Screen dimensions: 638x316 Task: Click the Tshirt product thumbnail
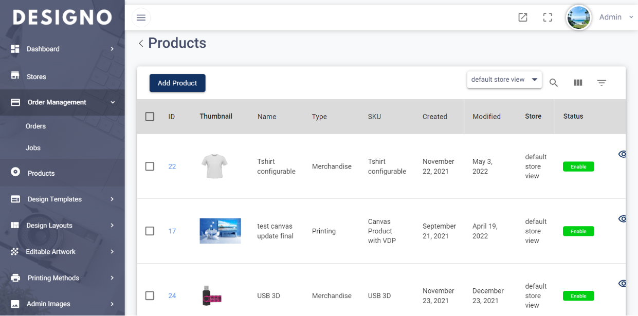point(214,166)
